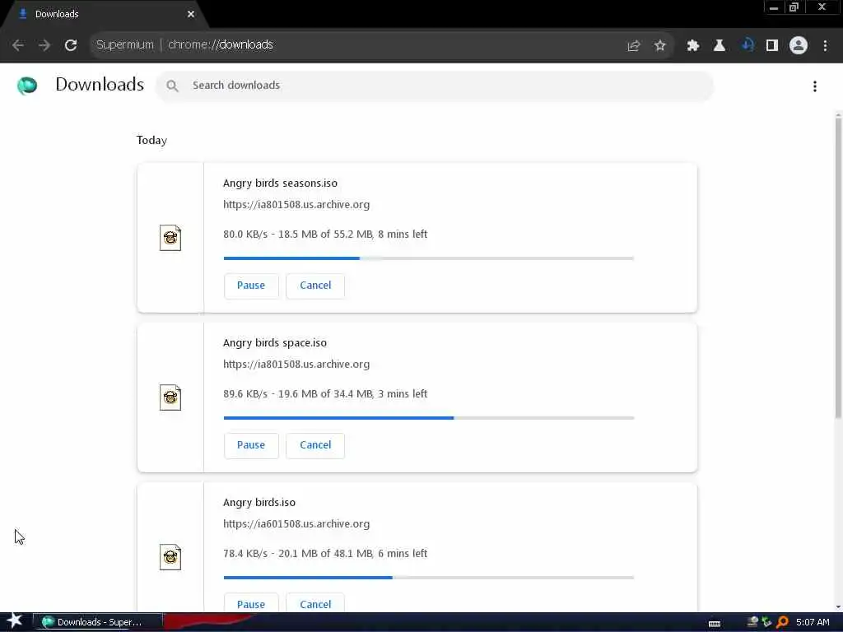Cancel the Angry birds seasons.iso download
The image size is (843, 632).
[315, 286]
